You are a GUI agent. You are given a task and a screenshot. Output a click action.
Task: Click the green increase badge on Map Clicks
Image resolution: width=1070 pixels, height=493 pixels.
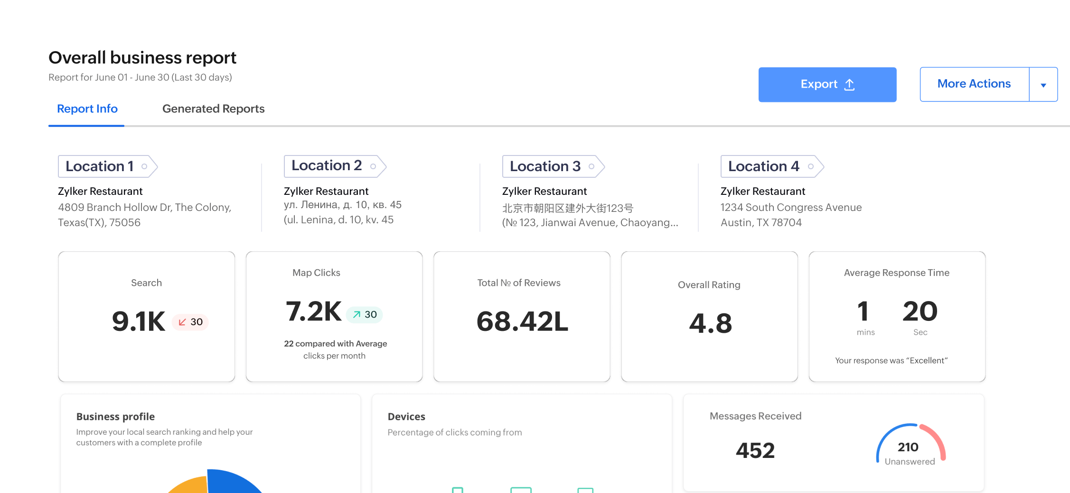point(365,314)
